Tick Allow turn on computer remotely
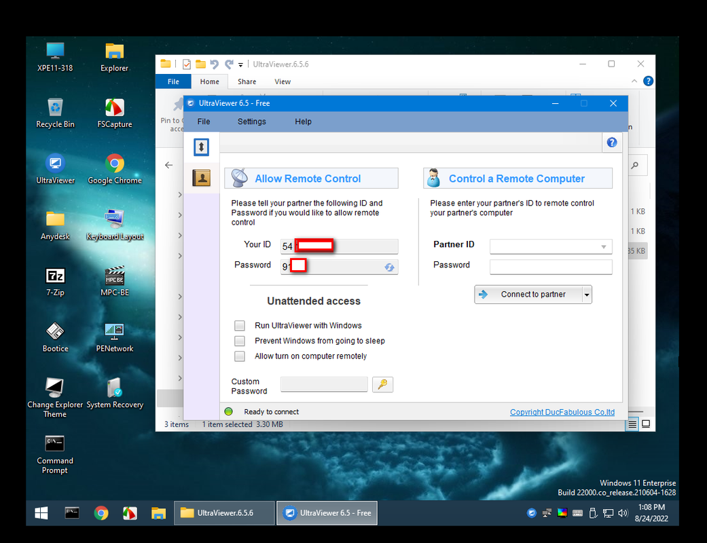This screenshot has height=543, width=707. pyautogui.click(x=240, y=356)
